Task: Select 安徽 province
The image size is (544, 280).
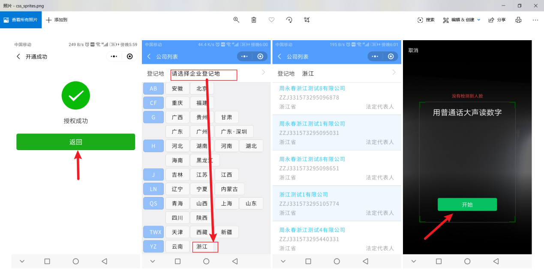Action: pos(177,88)
